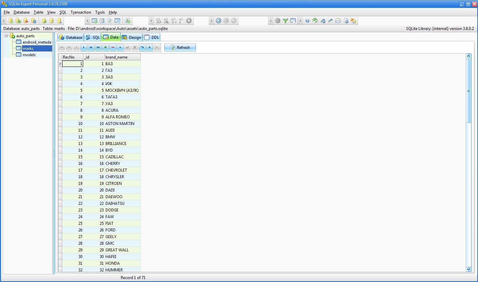The height and width of the screenshot is (282, 478).
Task: Click the new table toolbar icon
Action: point(94,21)
